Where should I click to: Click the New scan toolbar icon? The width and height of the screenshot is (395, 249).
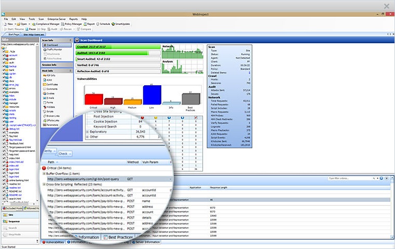click(x=5, y=24)
